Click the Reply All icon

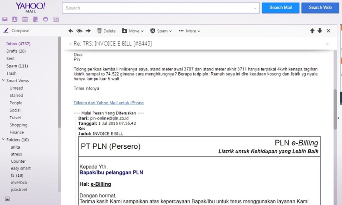pyautogui.click(x=80, y=31)
